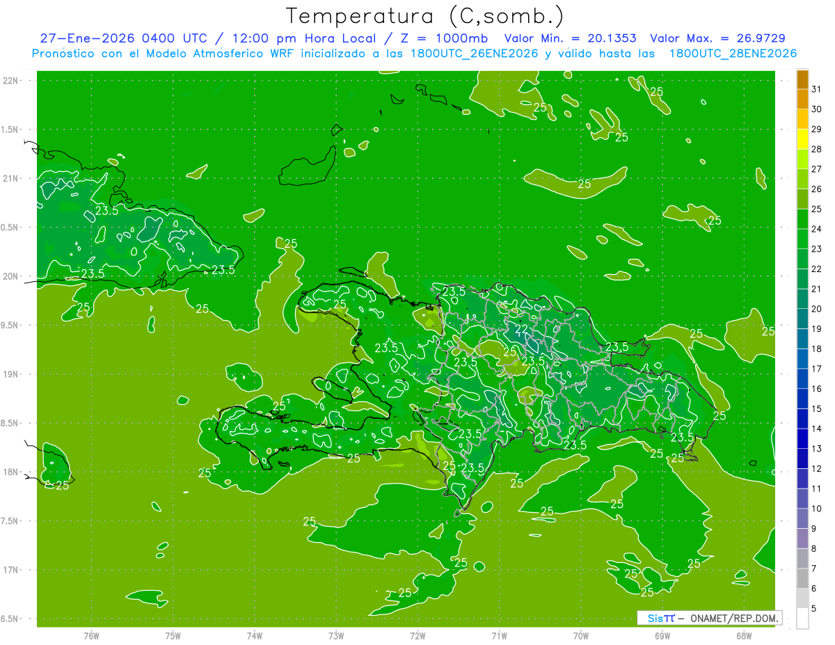Click the '22' contour label over Dominican Republic
The width and height of the screenshot is (835, 645).
click(522, 329)
